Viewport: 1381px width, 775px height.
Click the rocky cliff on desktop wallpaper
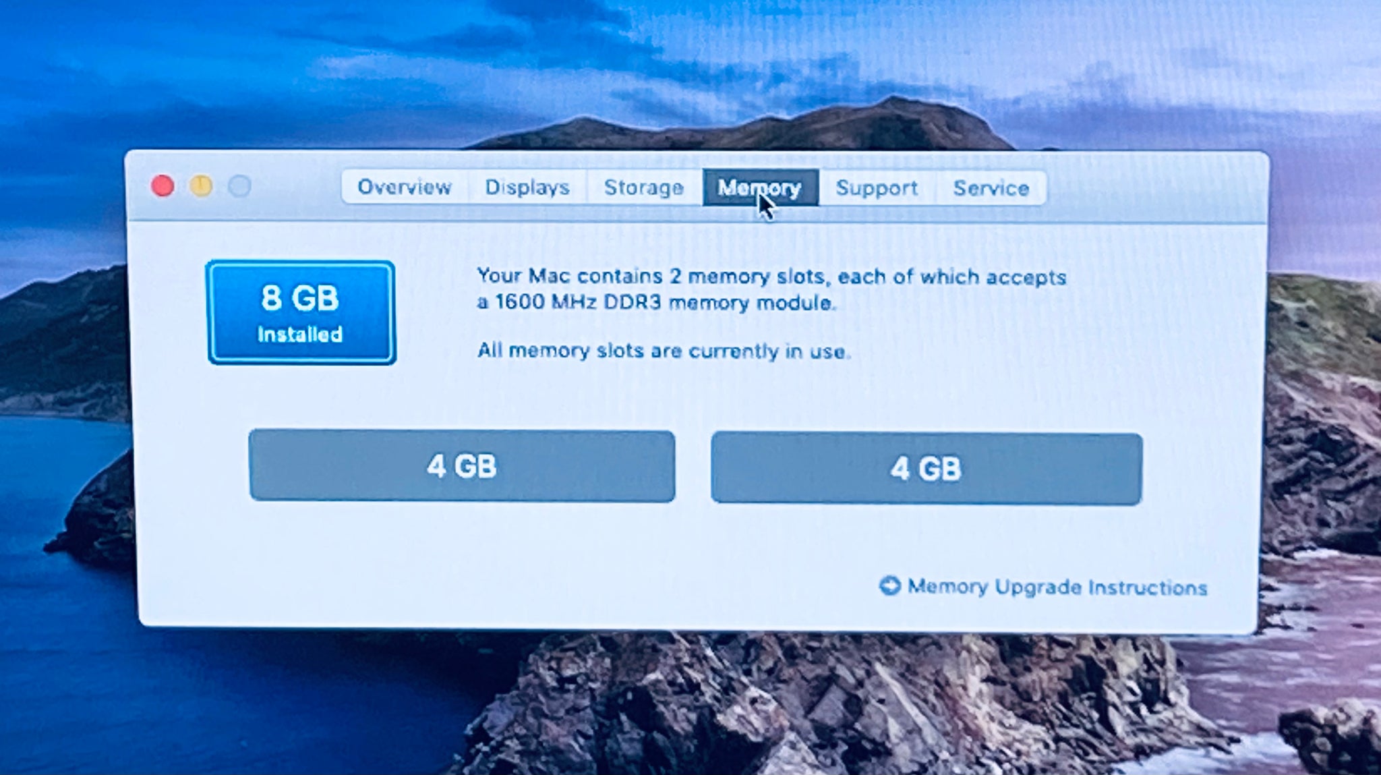[809, 708]
